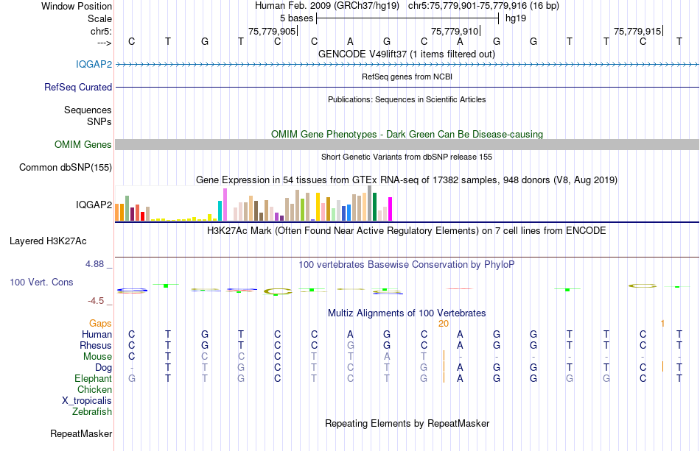700x451 pixels.
Task: Click the gray OMIM Genes item bar
Action: coord(407,144)
